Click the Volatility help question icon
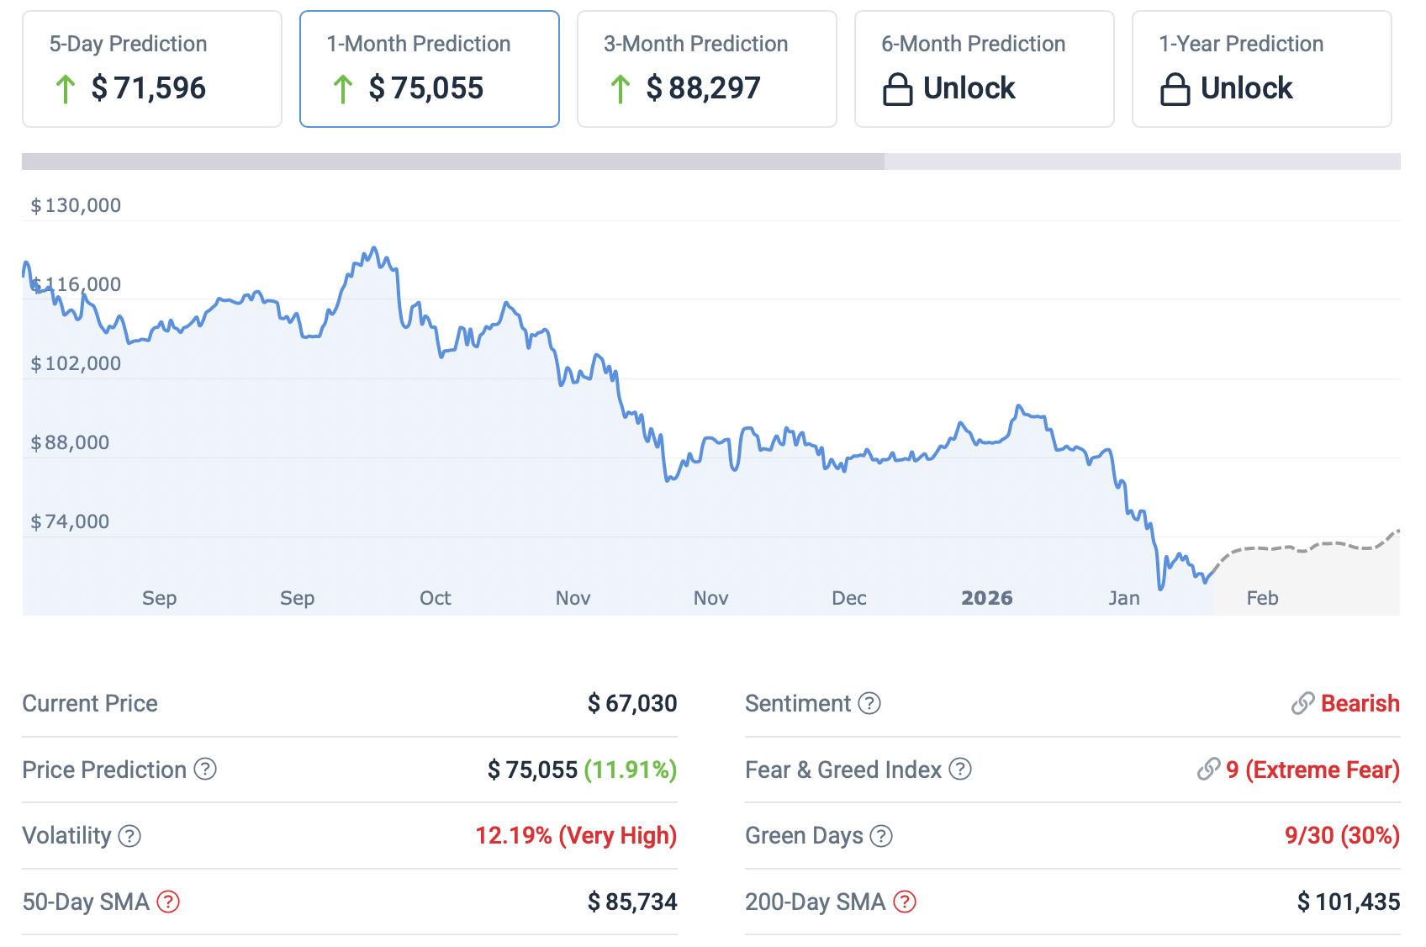The width and height of the screenshot is (1426, 947). click(129, 836)
